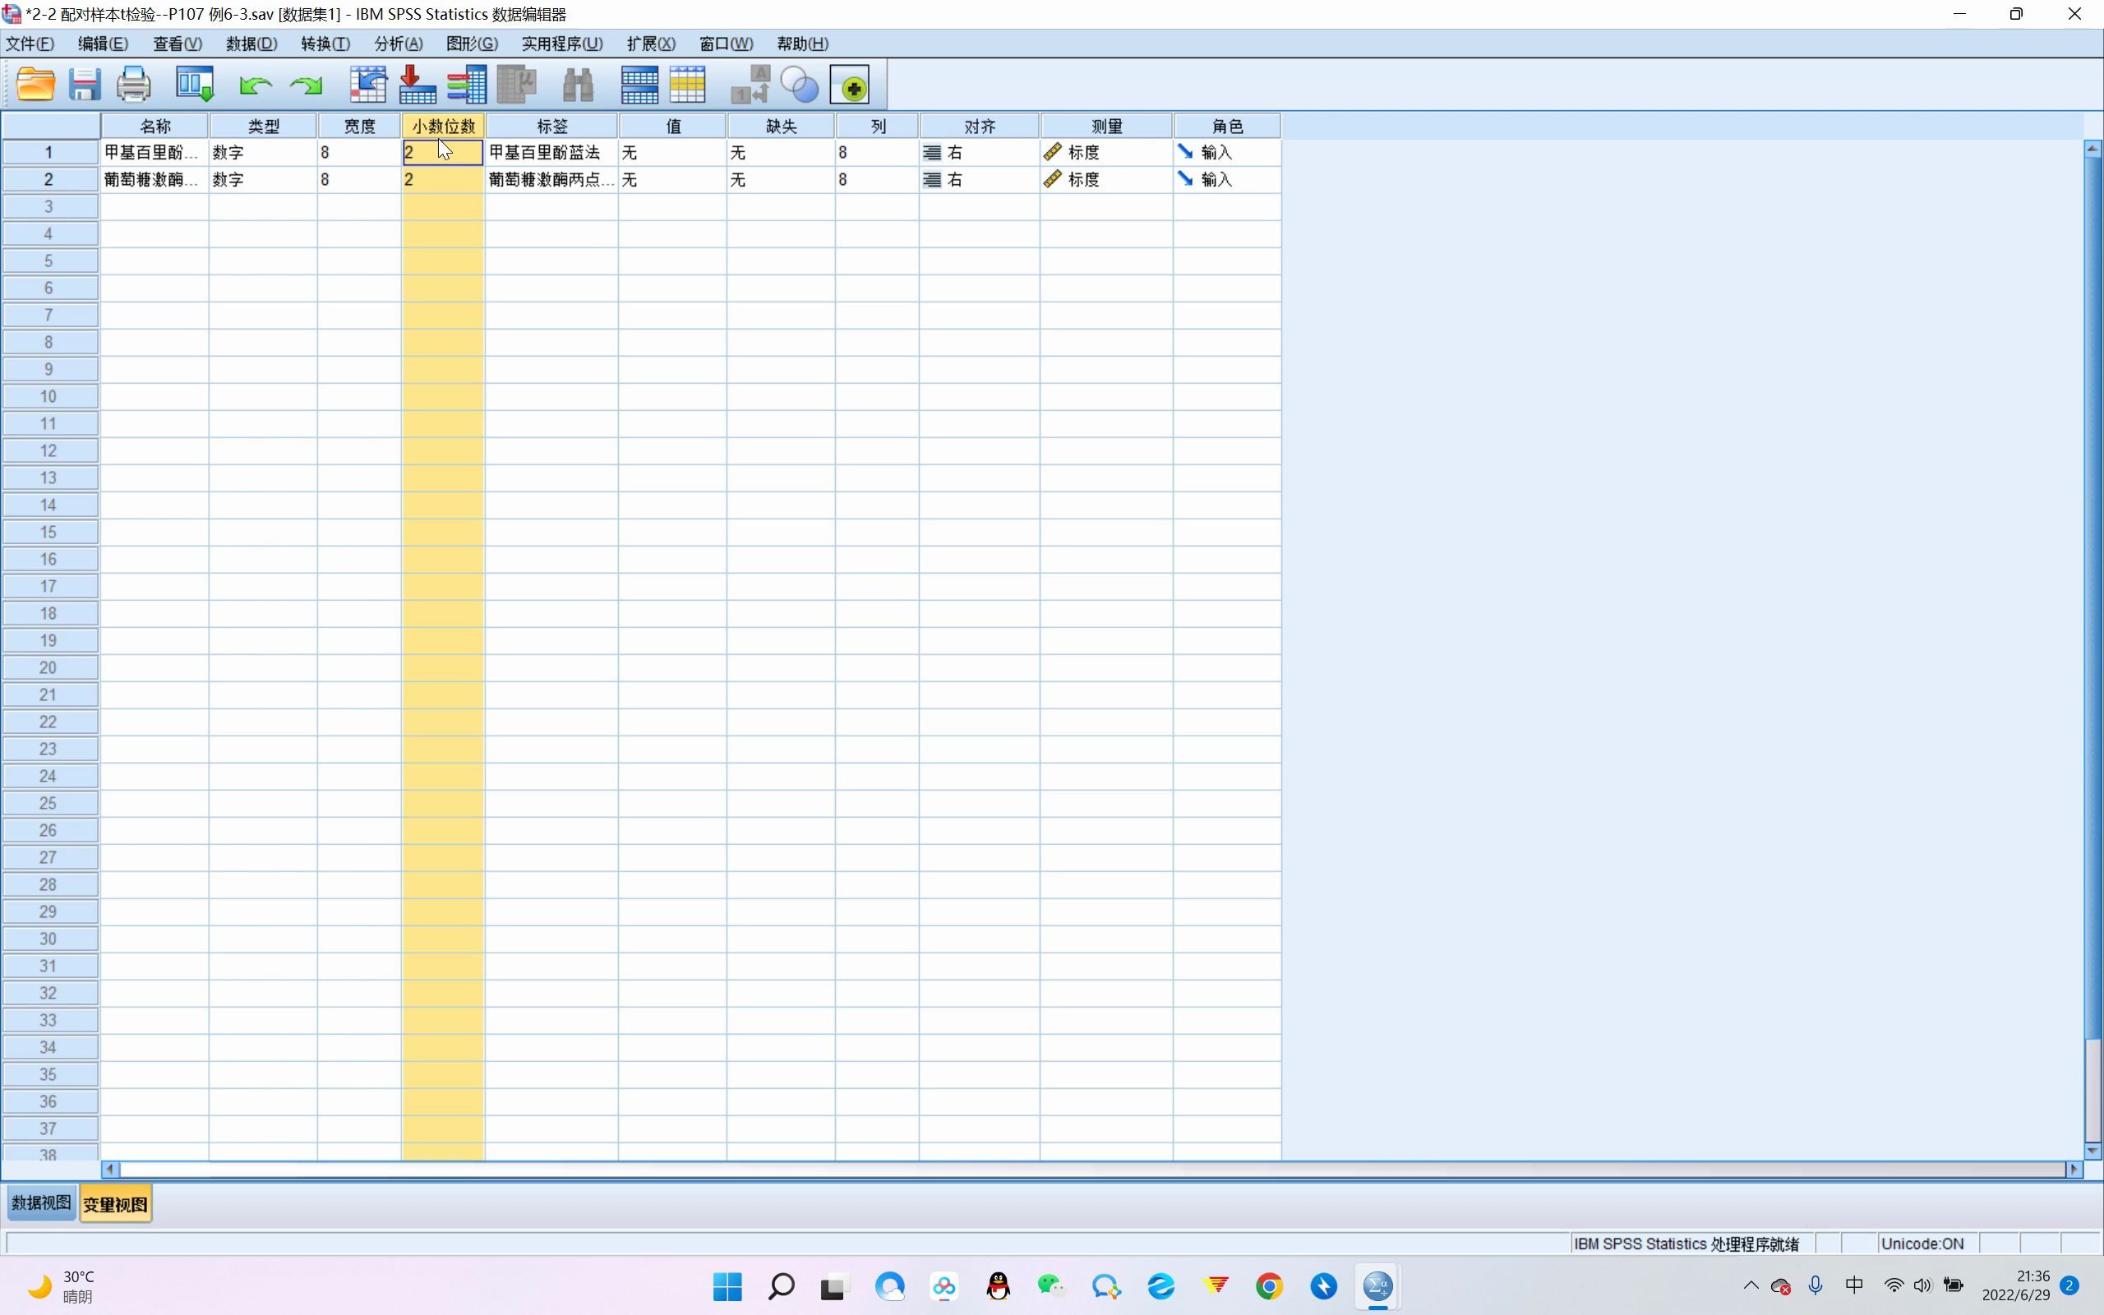2104x1315 pixels.
Task: Select the 变量视图 tab
Action: click(x=116, y=1205)
